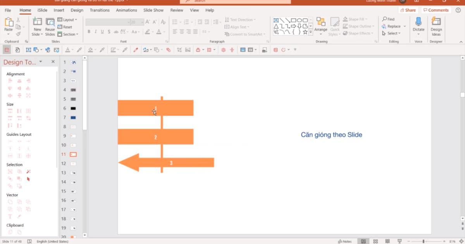The height and width of the screenshot is (244, 465).
Task: Click the Find magnifier button
Action: [388, 19]
